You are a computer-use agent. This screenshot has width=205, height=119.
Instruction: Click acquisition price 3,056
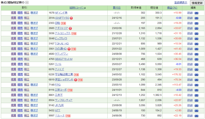[x=142, y=105]
